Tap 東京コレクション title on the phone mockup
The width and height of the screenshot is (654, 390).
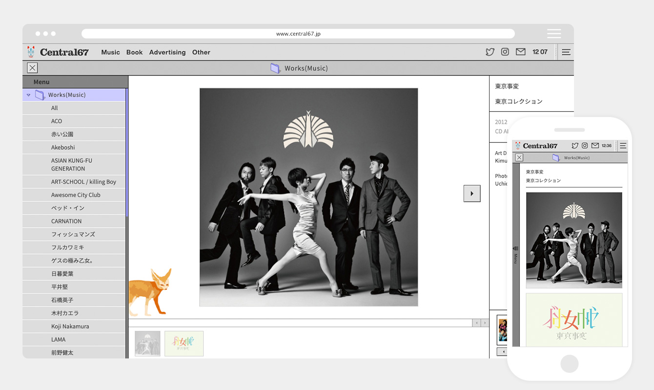tap(543, 180)
